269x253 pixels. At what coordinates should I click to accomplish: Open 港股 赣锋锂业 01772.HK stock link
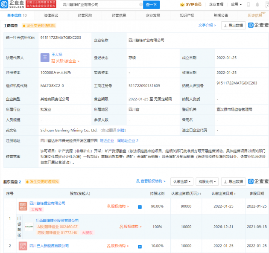click(x=57, y=233)
